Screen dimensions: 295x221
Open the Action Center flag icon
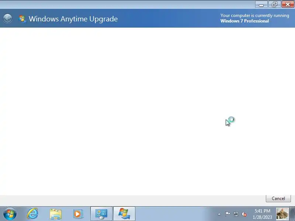pos(228,214)
